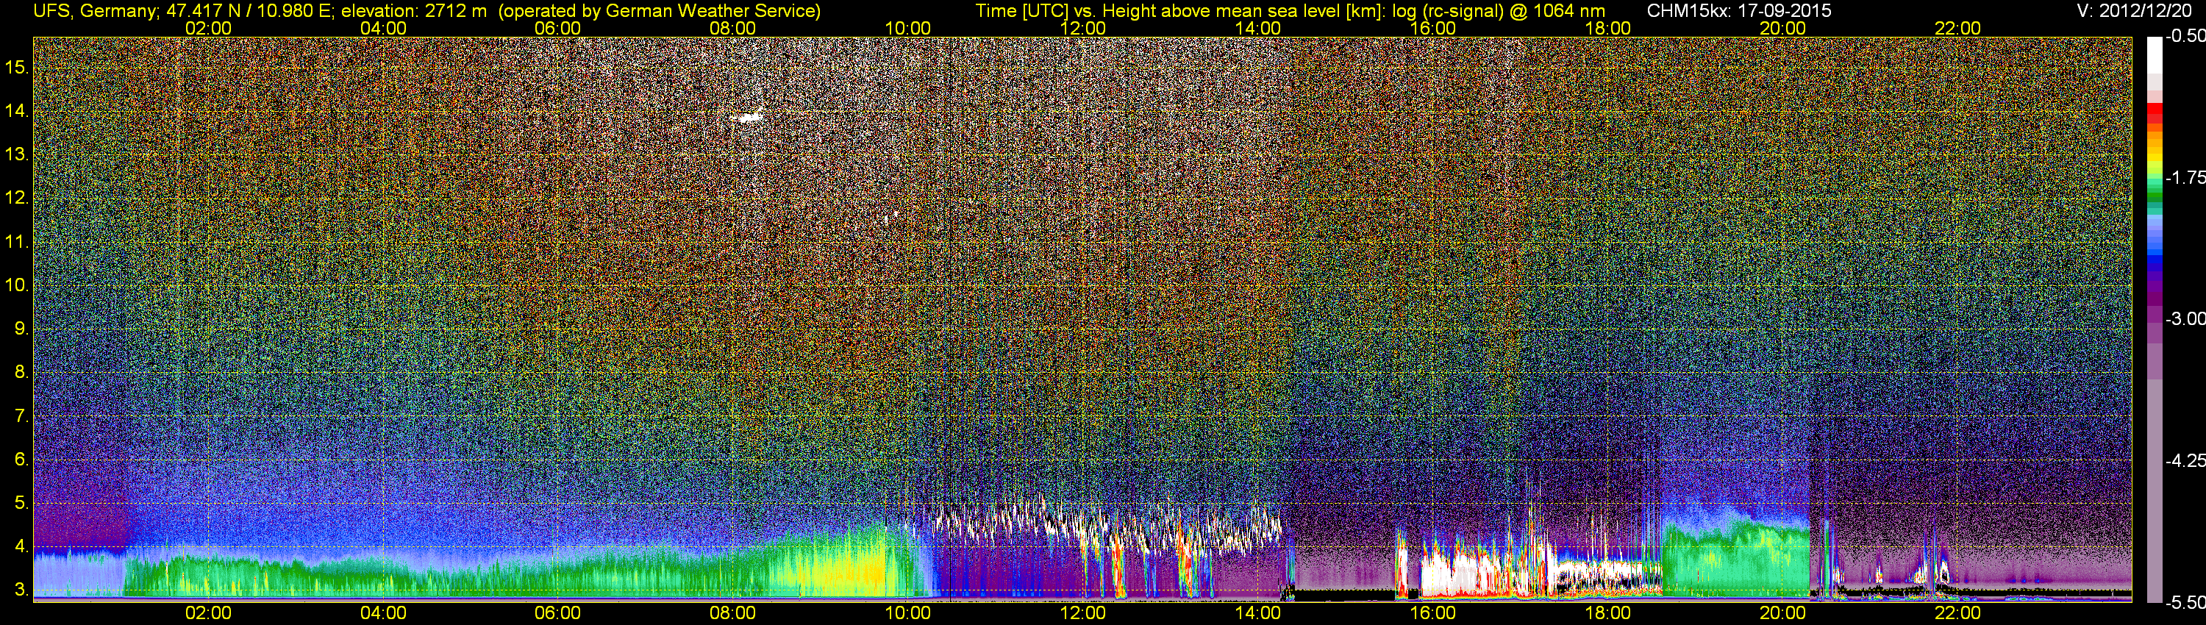Click the "7." km height axis label
The height and width of the screenshot is (625, 2206).
[x=22, y=416]
